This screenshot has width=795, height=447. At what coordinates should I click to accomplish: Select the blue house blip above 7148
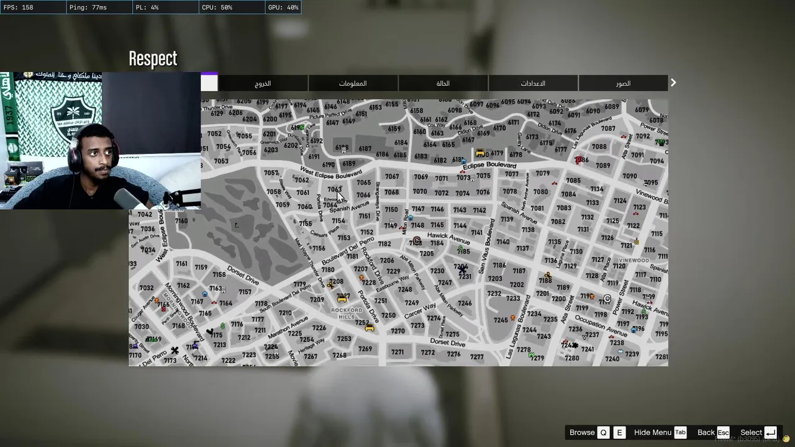tap(411, 218)
